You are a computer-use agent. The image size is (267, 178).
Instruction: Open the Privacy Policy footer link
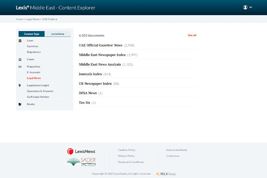(x=126, y=156)
